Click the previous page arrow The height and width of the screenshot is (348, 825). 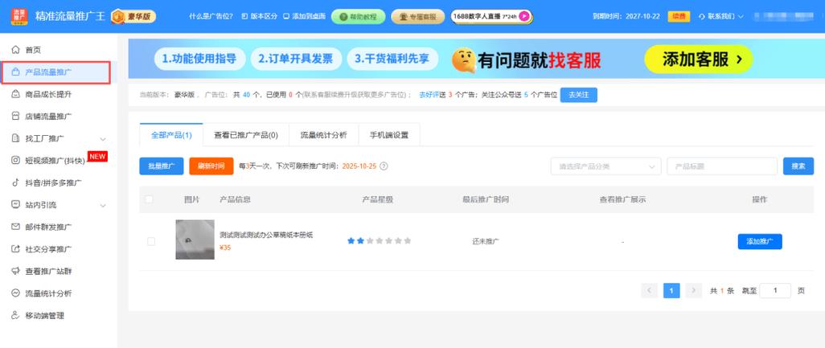click(649, 290)
